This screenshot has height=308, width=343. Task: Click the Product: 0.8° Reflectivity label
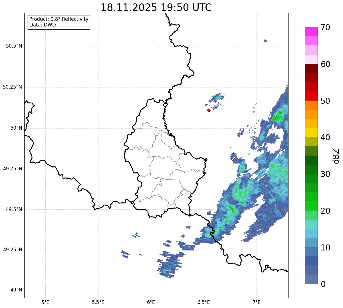point(59,19)
